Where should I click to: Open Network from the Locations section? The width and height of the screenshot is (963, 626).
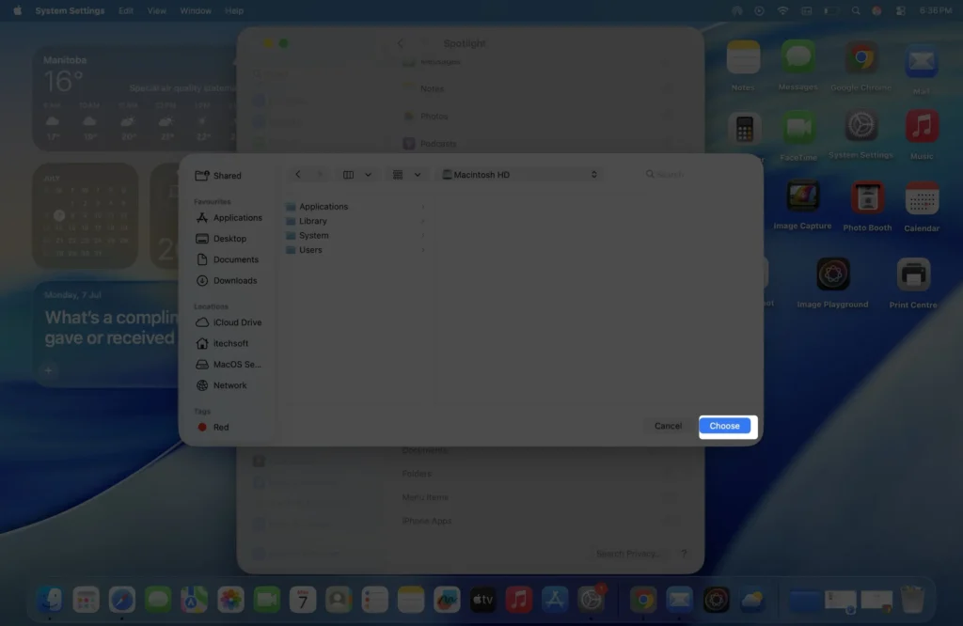(229, 385)
